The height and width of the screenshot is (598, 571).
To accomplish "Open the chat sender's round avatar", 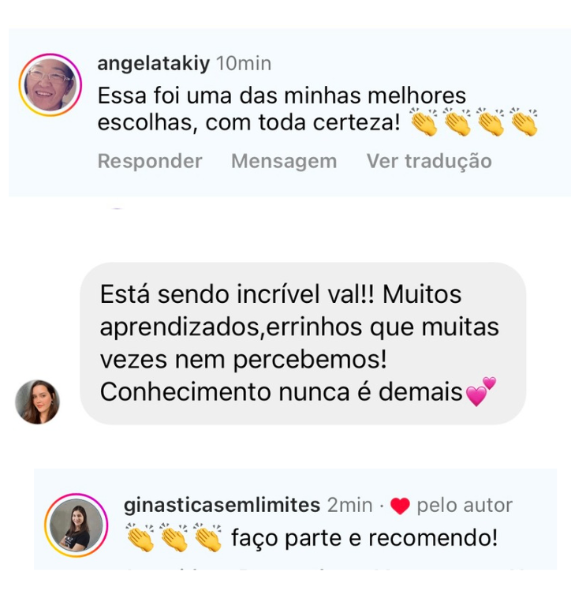I will (x=37, y=402).
